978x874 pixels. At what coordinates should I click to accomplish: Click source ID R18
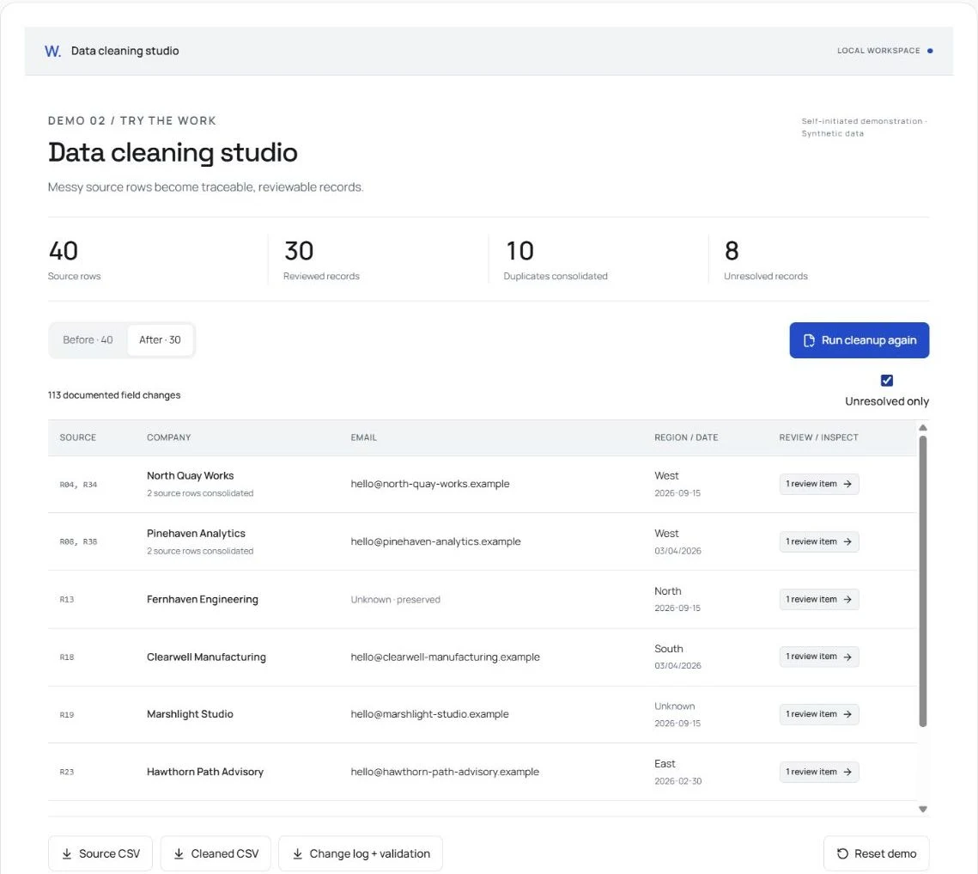[x=67, y=657]
